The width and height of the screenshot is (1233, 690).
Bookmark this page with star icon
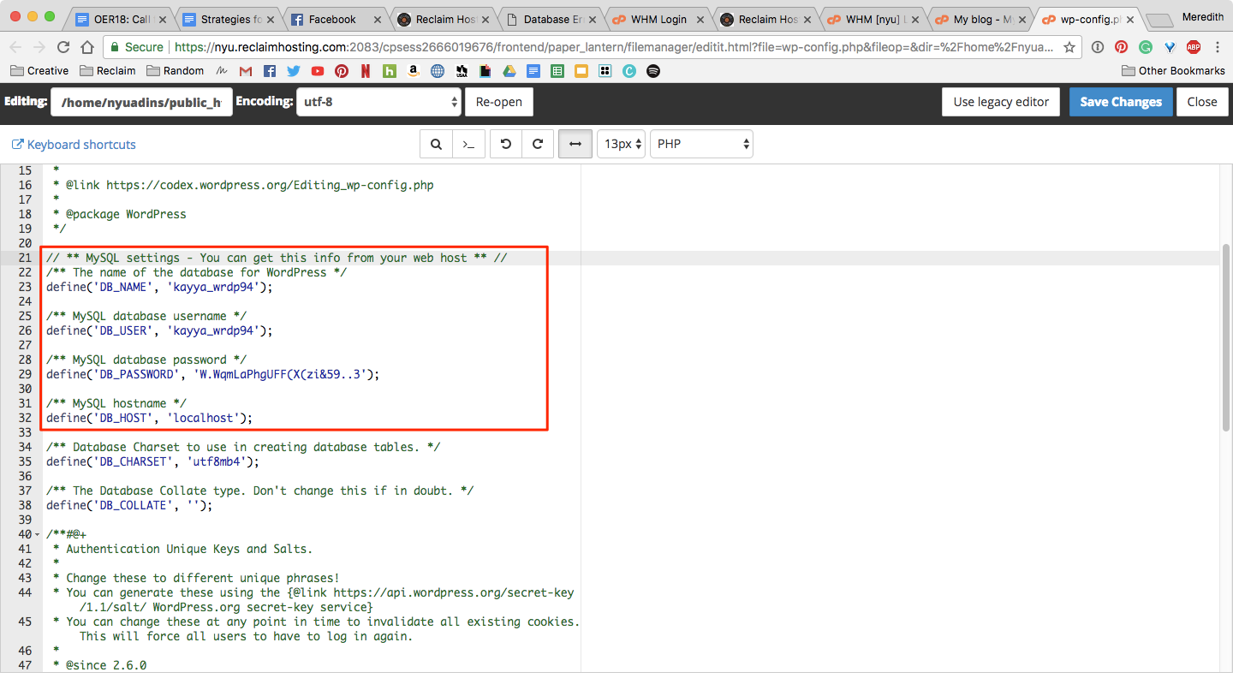[1070, 47]
